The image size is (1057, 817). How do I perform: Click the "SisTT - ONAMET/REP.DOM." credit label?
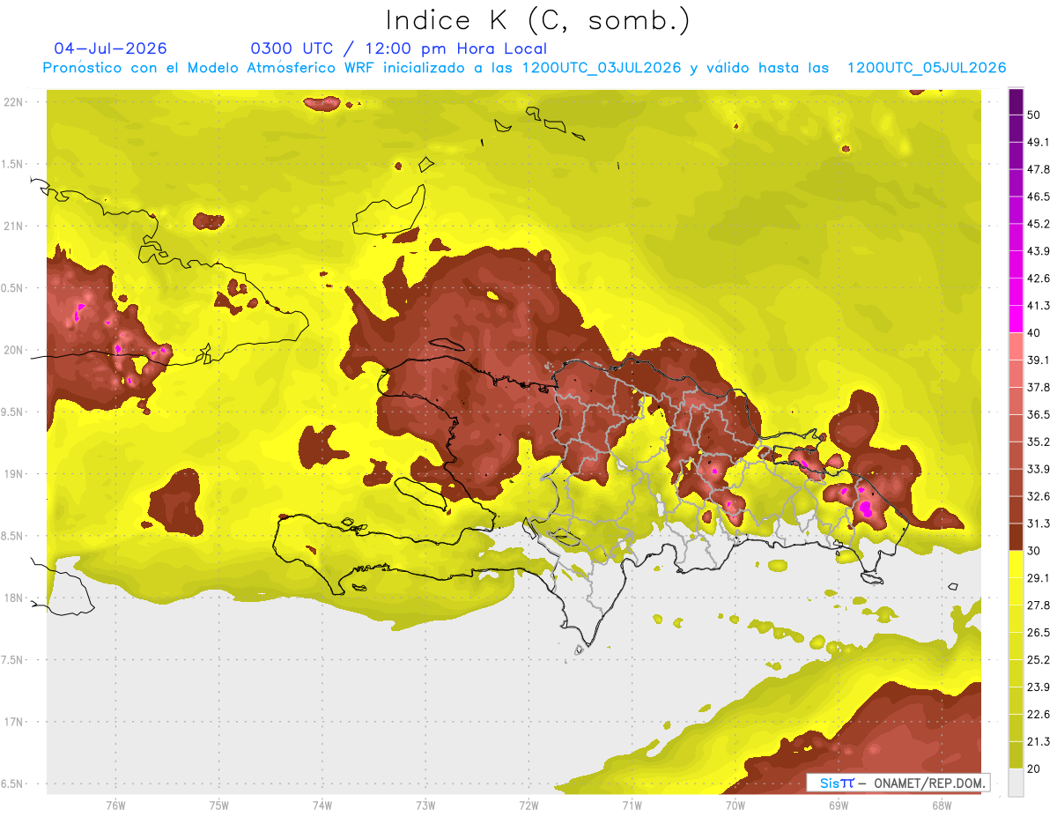[899, 783]
